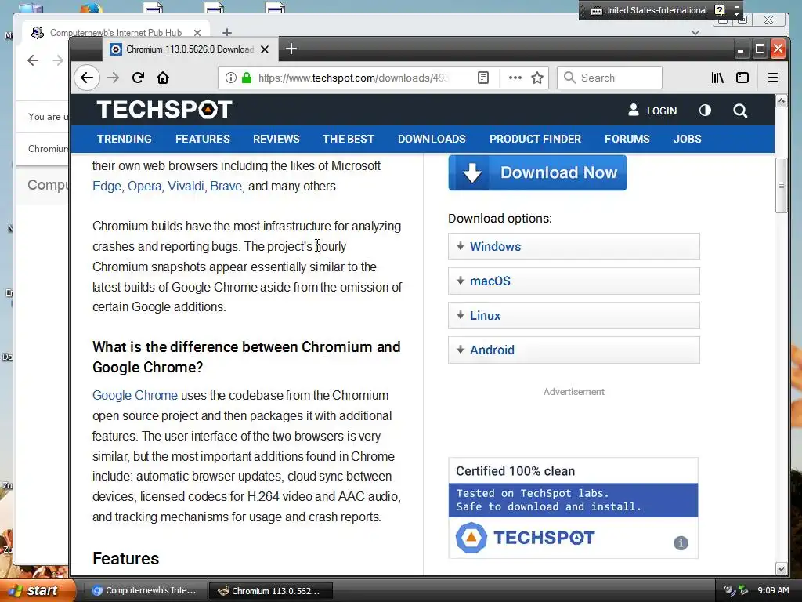Click the info icon on Certified clean badge

click(x=681, y=543)
